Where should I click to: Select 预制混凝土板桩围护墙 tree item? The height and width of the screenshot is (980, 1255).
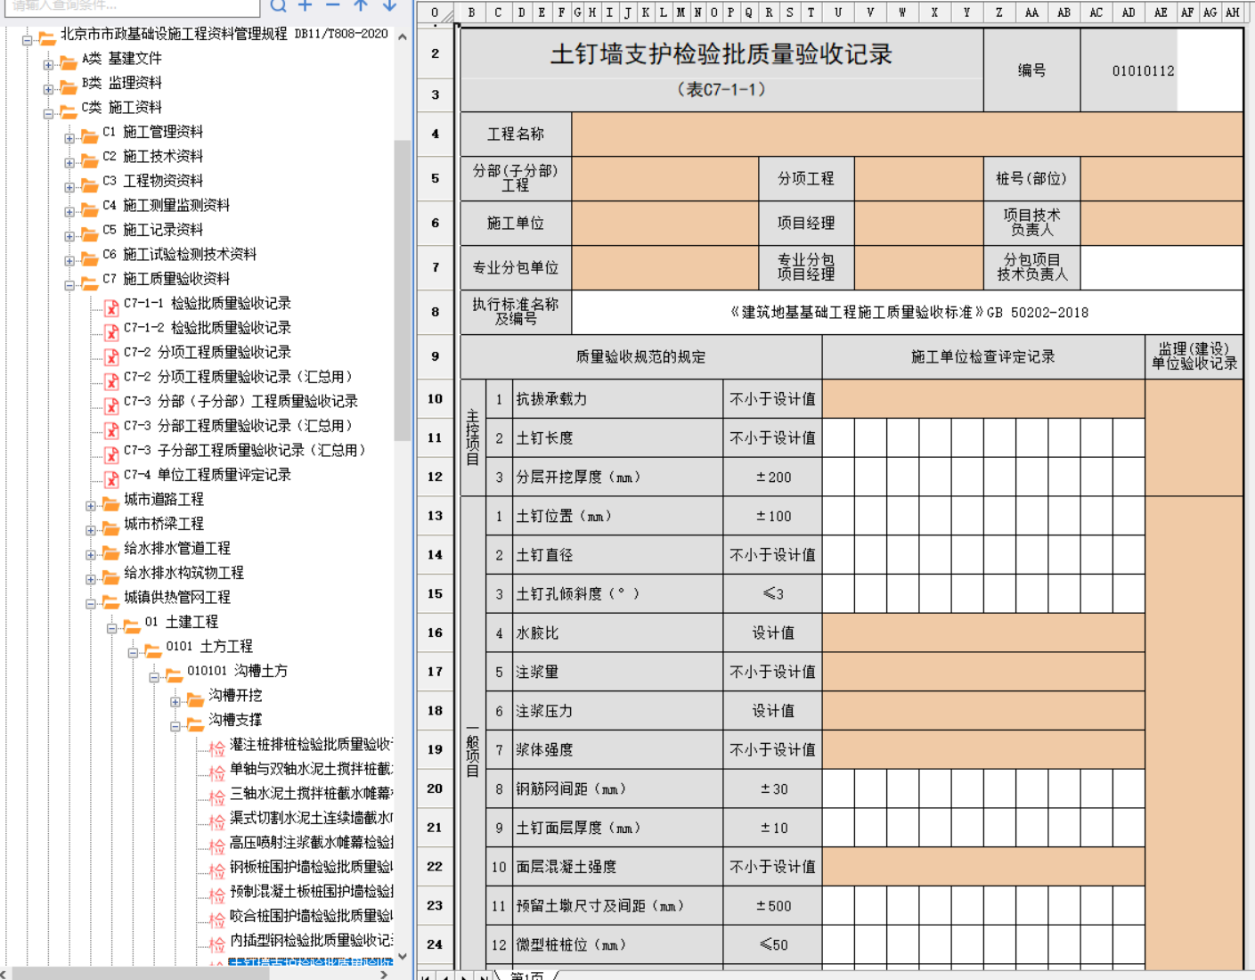click(311, 891)
